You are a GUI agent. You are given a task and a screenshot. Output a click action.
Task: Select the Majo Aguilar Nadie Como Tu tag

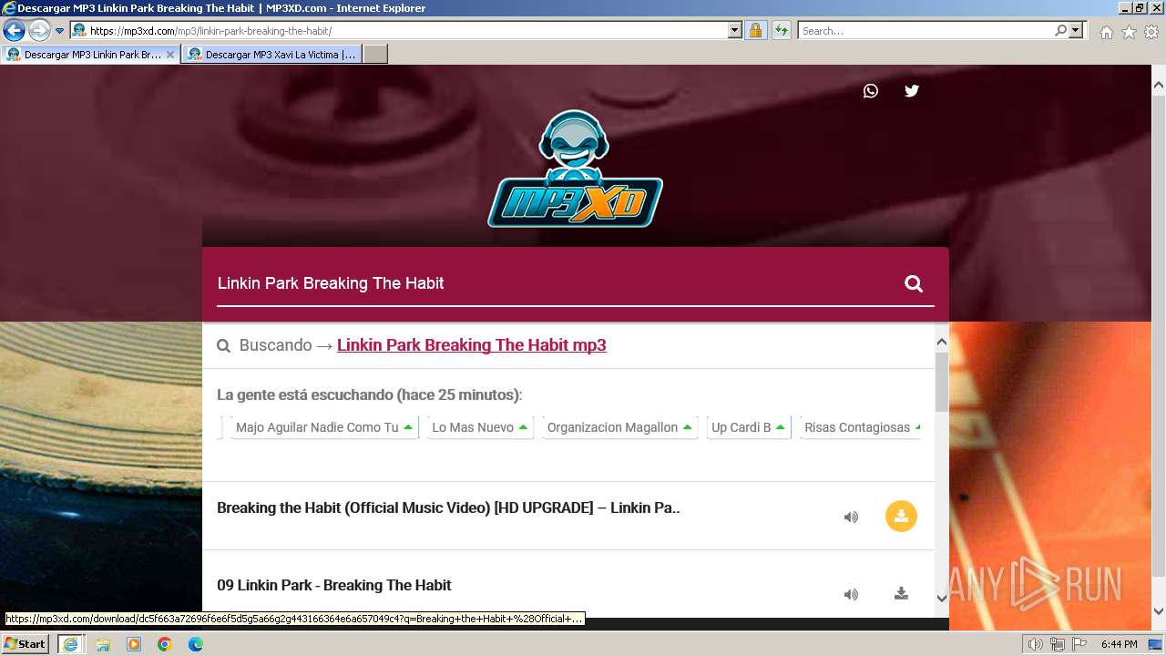click(x=324, y=427)
